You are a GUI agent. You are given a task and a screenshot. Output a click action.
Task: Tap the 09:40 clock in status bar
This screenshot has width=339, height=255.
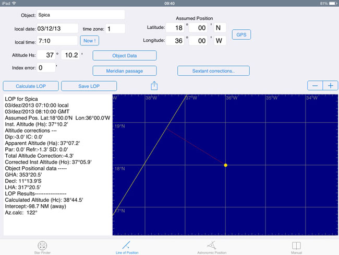[x=169, y=4]
